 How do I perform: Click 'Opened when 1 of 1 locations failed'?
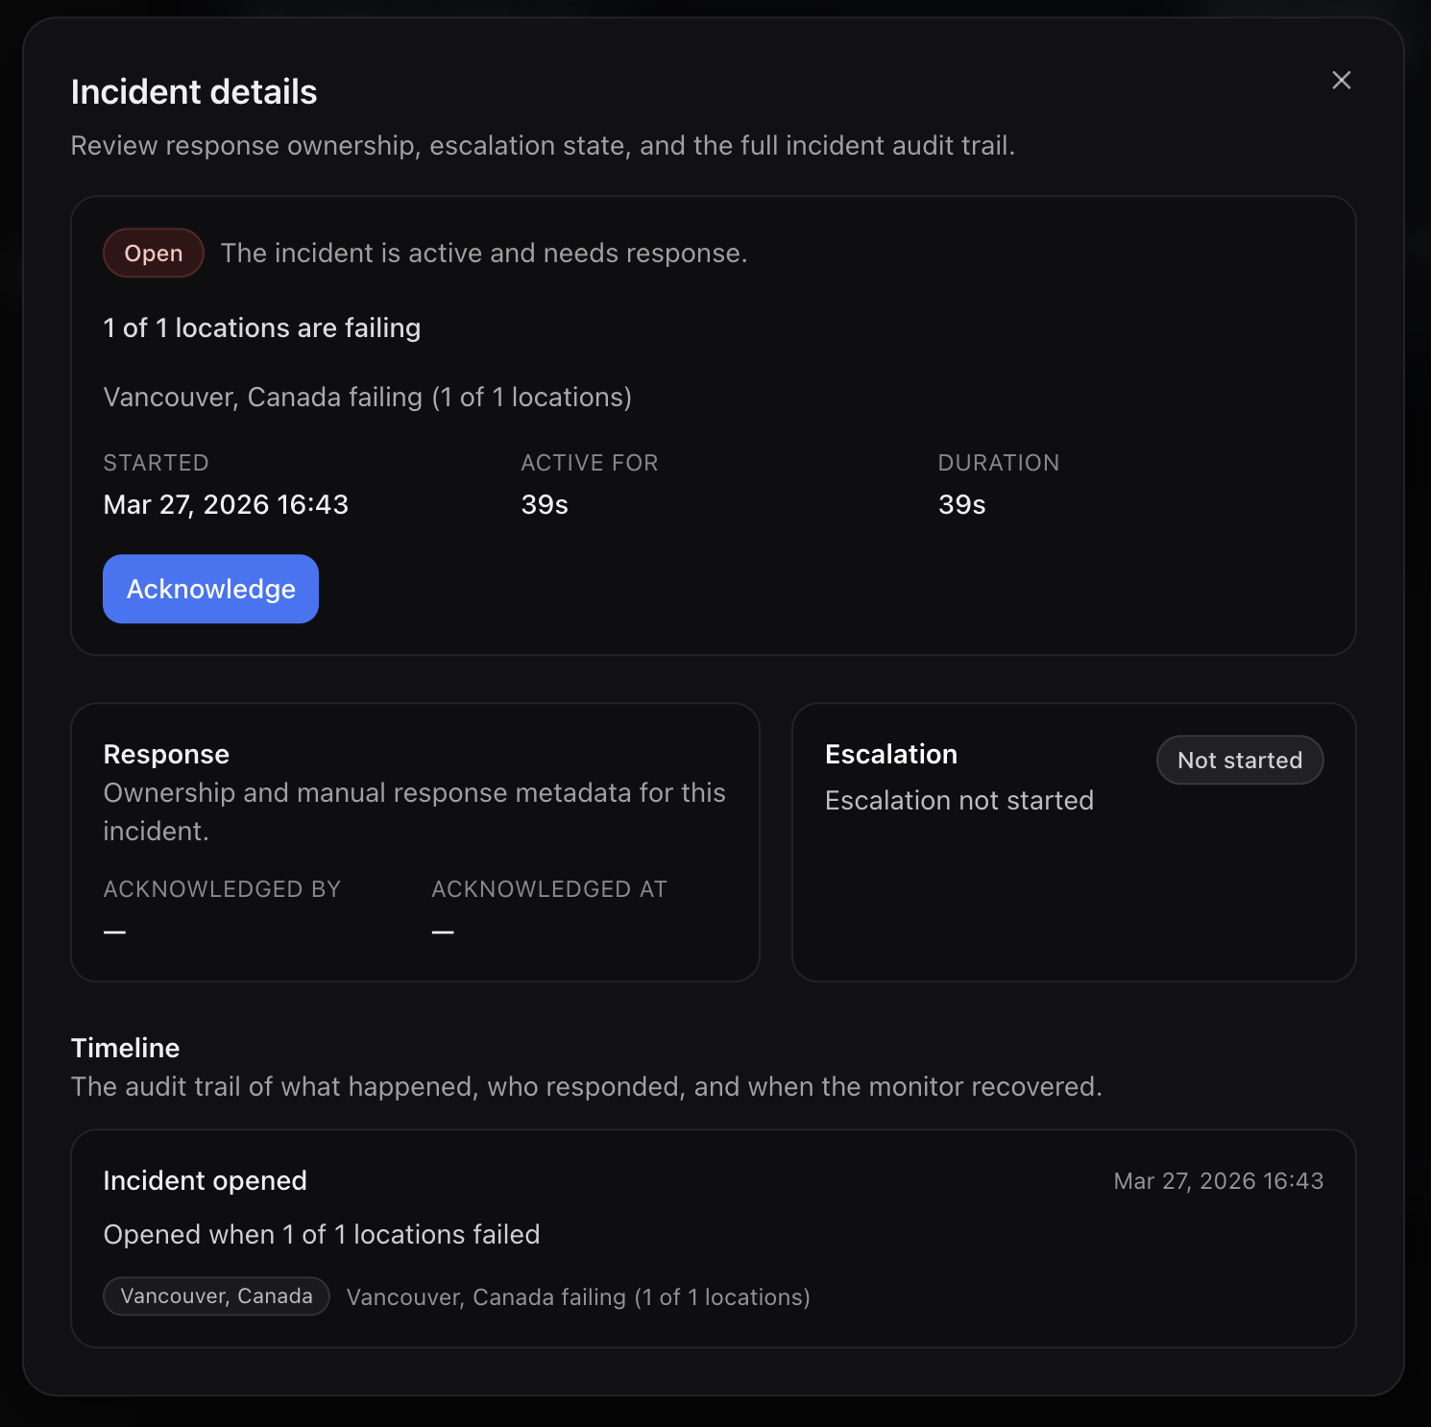(322, 1234)
